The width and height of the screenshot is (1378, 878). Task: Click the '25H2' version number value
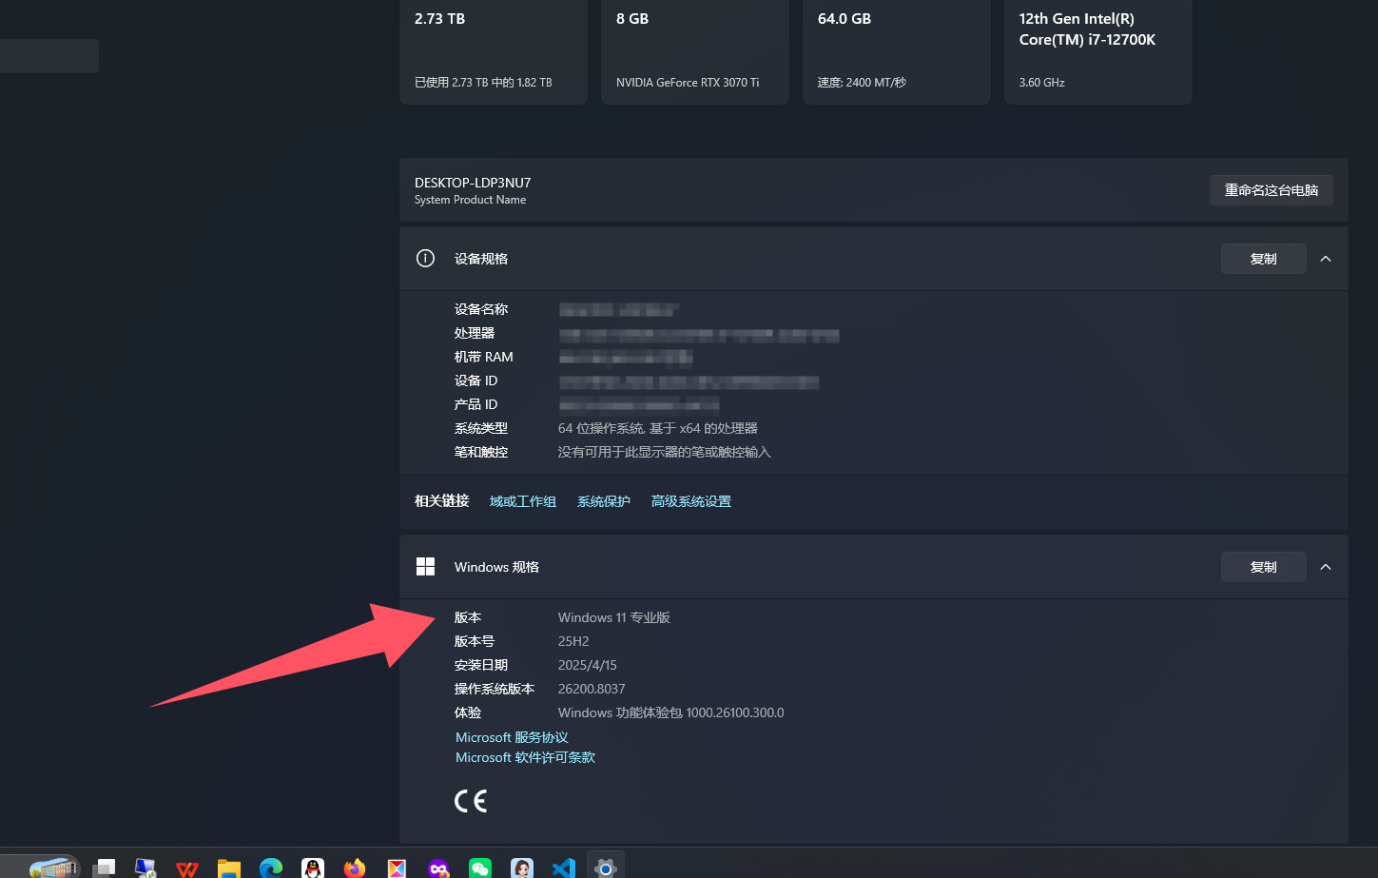click(x=573, y=641)
